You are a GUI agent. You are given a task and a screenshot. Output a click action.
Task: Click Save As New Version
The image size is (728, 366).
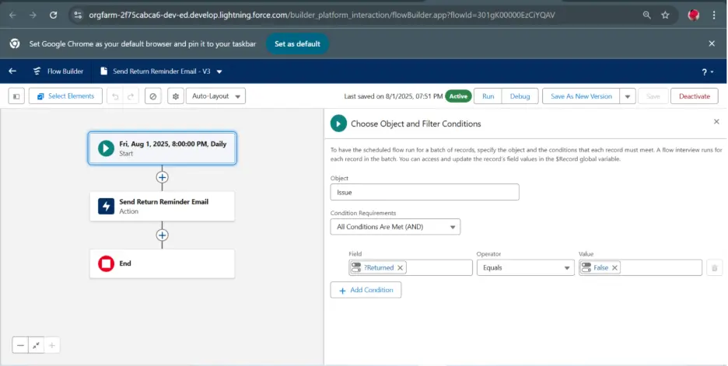[581, 96]
